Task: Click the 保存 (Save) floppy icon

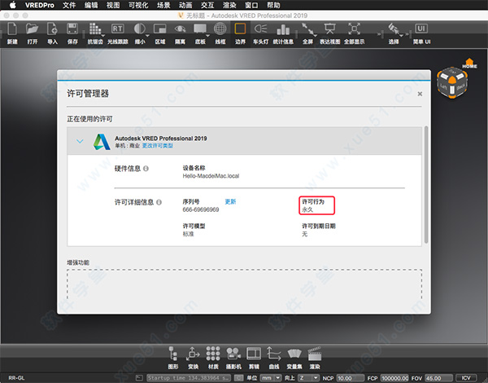Action: [72, 29]
